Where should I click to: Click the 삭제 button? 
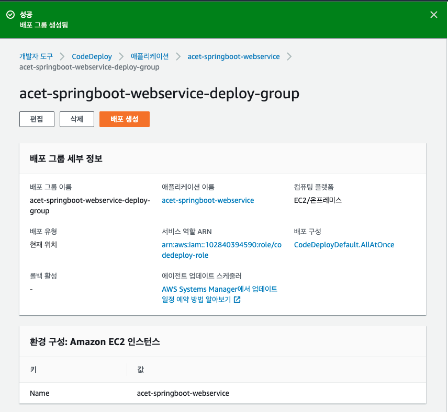77,119
